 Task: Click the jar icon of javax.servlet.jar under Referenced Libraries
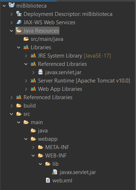41,72
